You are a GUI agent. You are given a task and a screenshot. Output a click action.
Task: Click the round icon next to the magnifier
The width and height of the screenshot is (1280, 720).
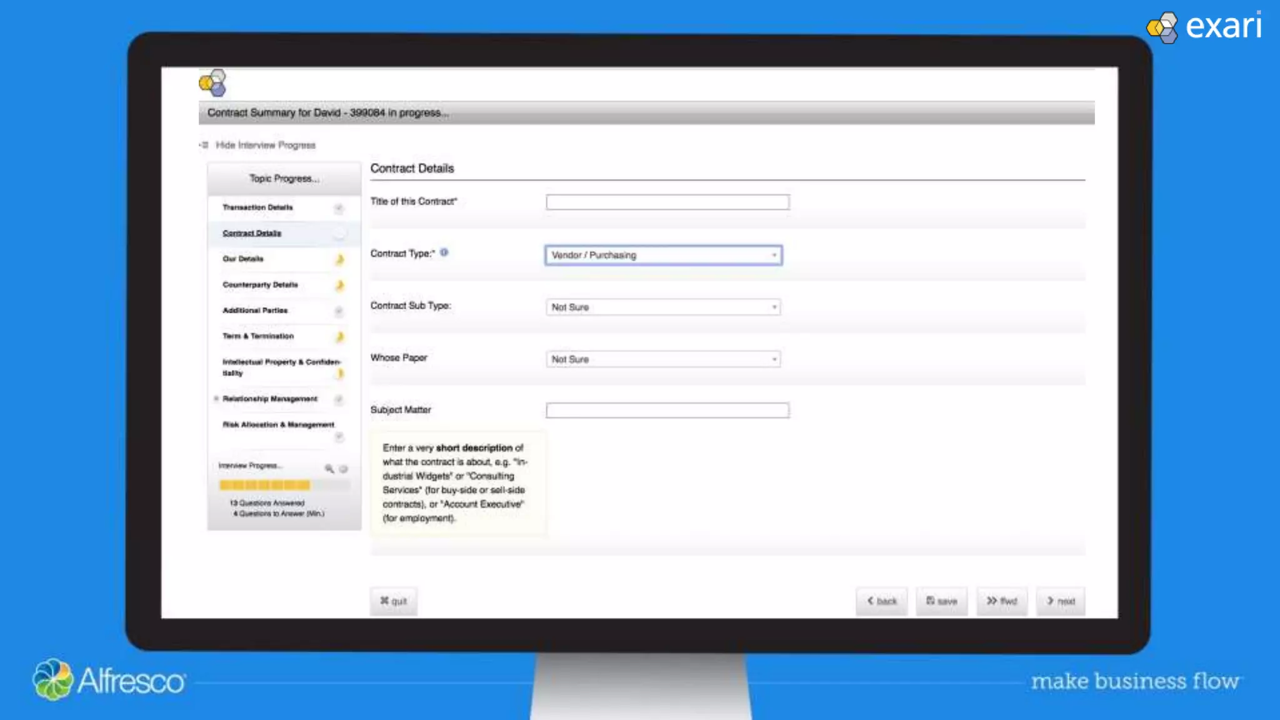click(343, 469)
